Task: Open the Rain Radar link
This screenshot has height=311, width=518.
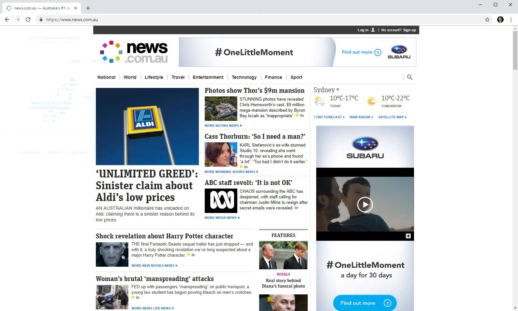Action: pos(361,117)
